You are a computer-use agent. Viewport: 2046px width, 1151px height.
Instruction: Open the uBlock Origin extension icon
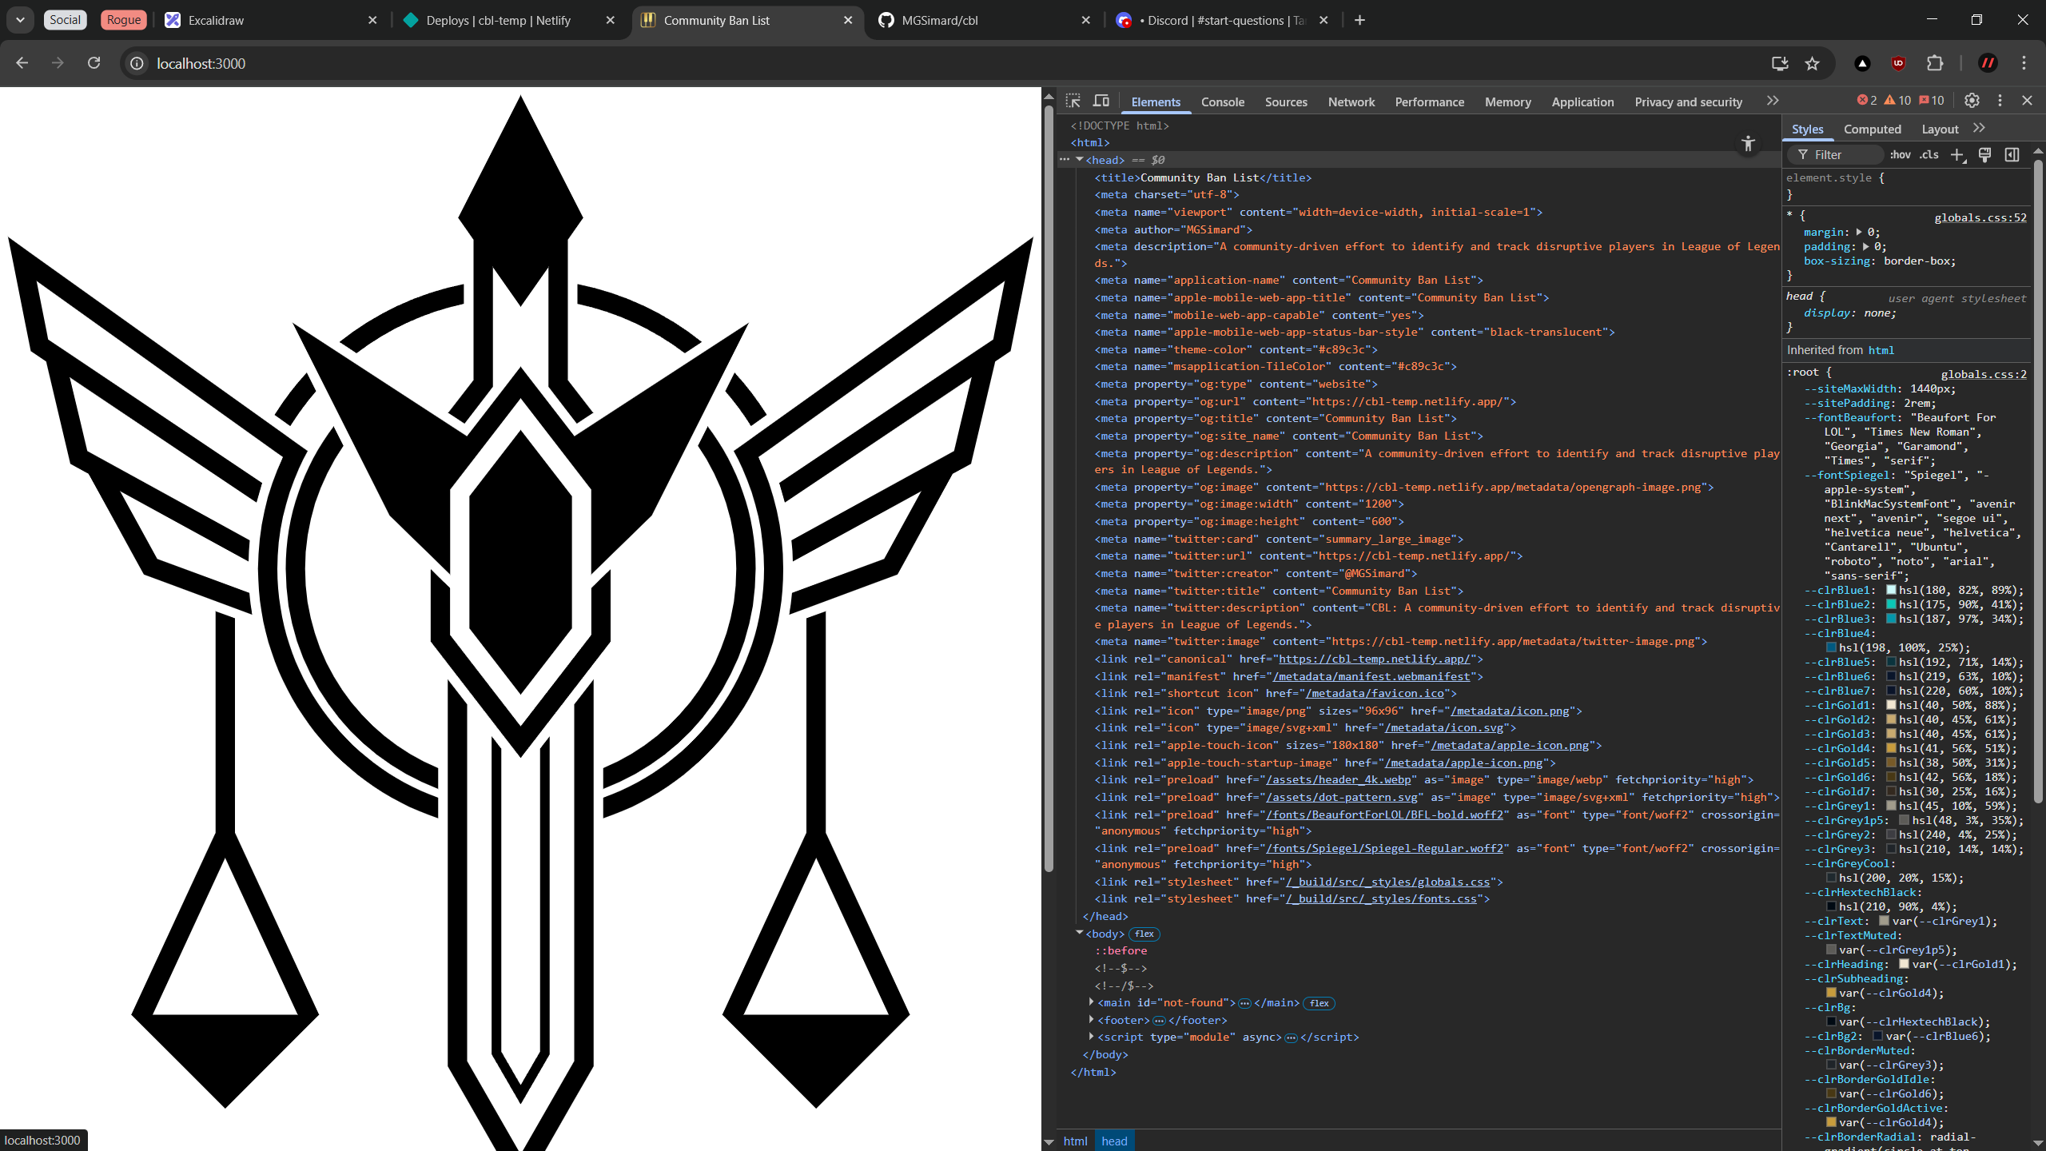(x=1899, y=63)
